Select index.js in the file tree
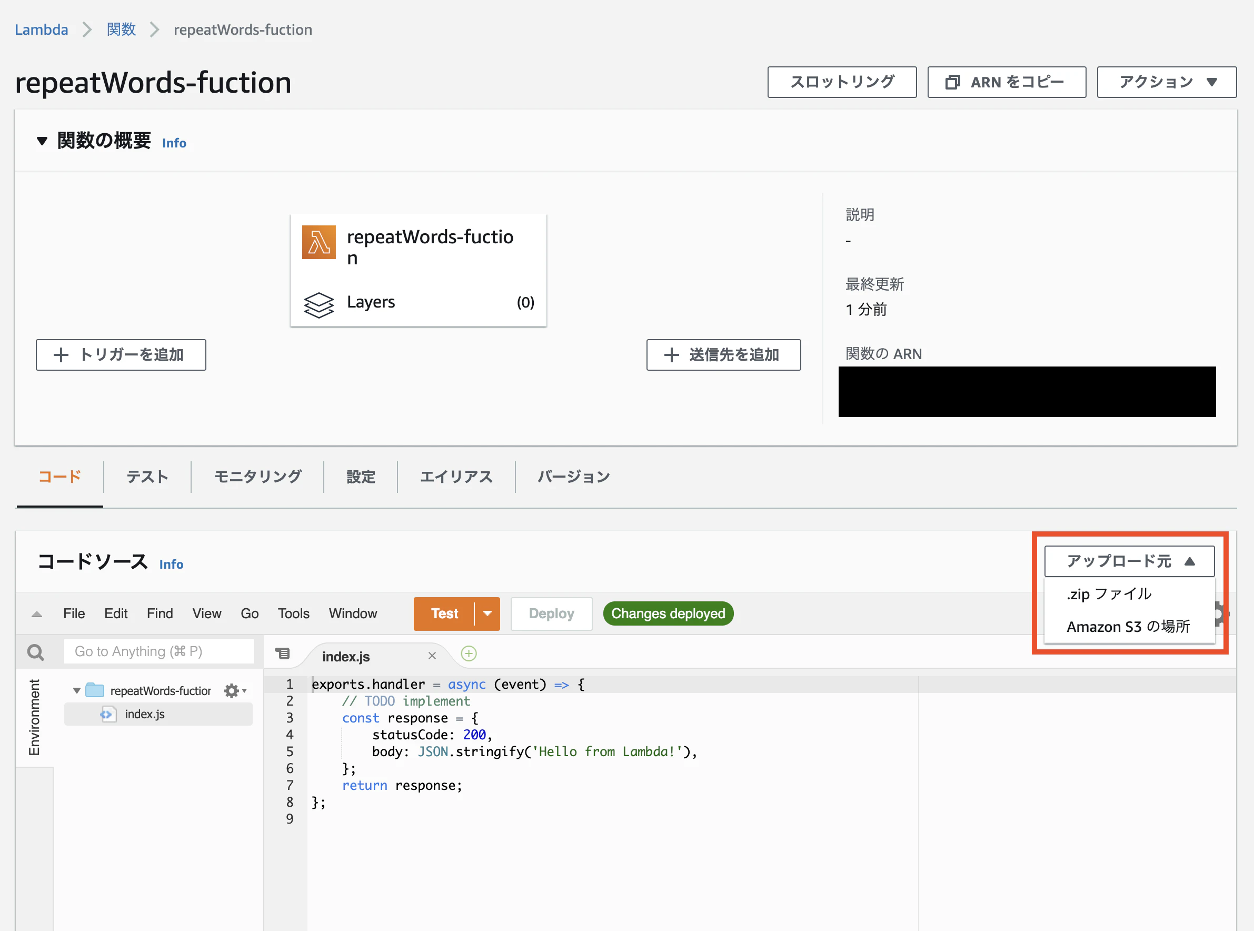This screenshot has height=931, width=1254. click(158, 714)
